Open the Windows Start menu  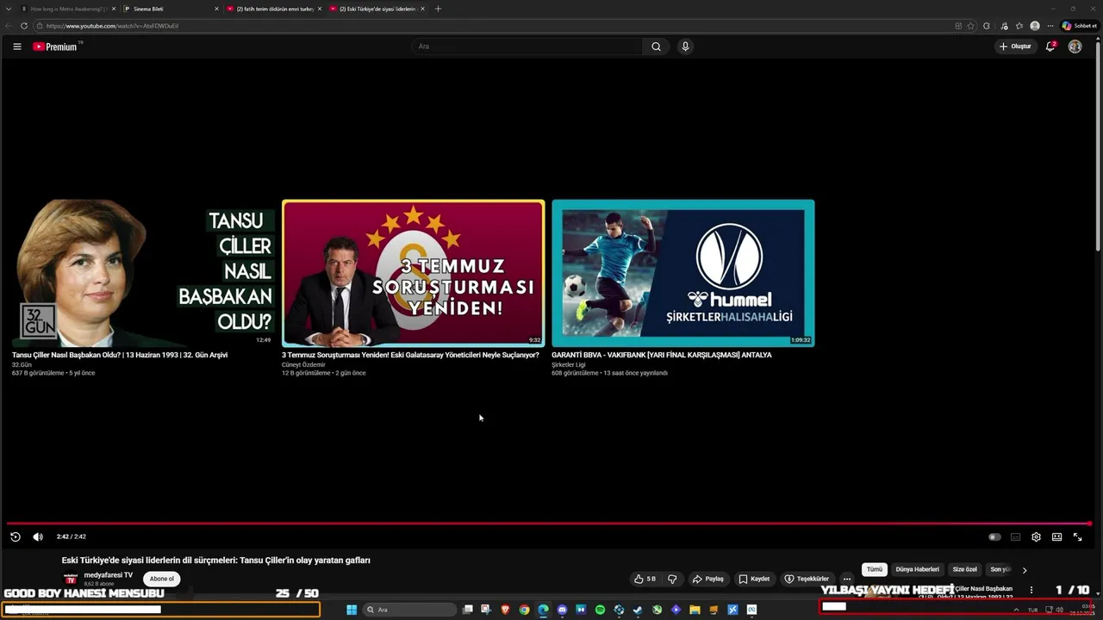pyautogui.click(x=352, y=610)
